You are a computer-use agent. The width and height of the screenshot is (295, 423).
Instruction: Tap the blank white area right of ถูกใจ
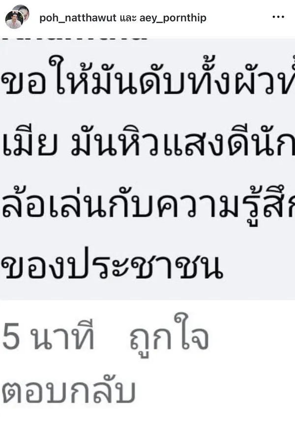(x=252, y=335)
